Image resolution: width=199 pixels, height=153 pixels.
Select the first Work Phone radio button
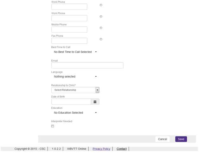point(101,5)
